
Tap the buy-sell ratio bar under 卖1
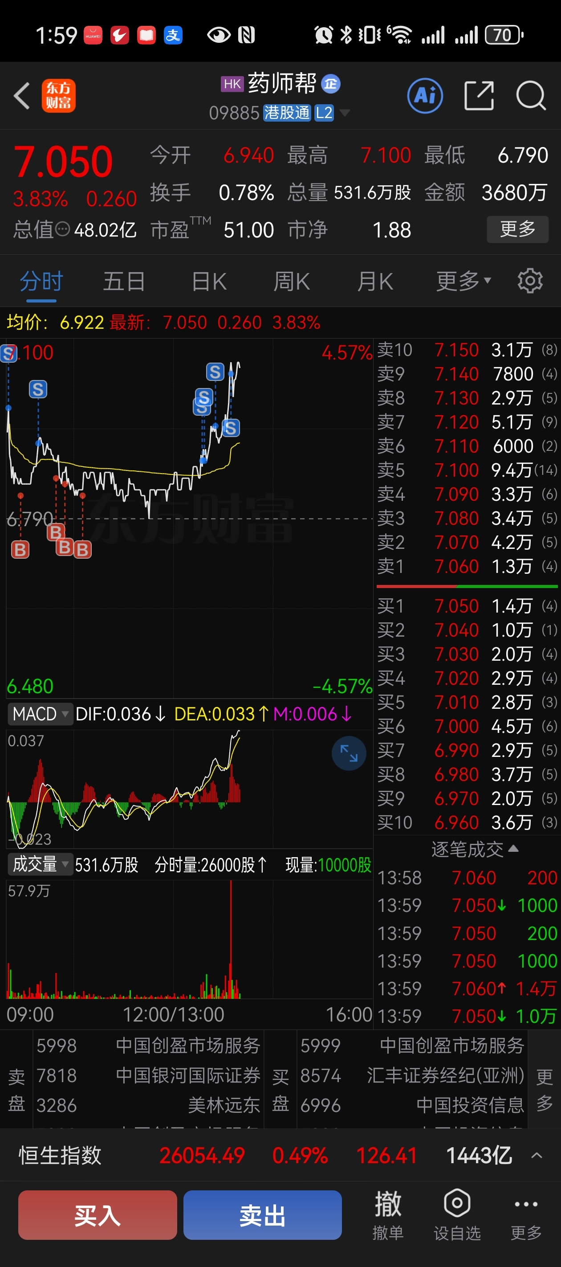pyautogui.click(x=467, y=586)
